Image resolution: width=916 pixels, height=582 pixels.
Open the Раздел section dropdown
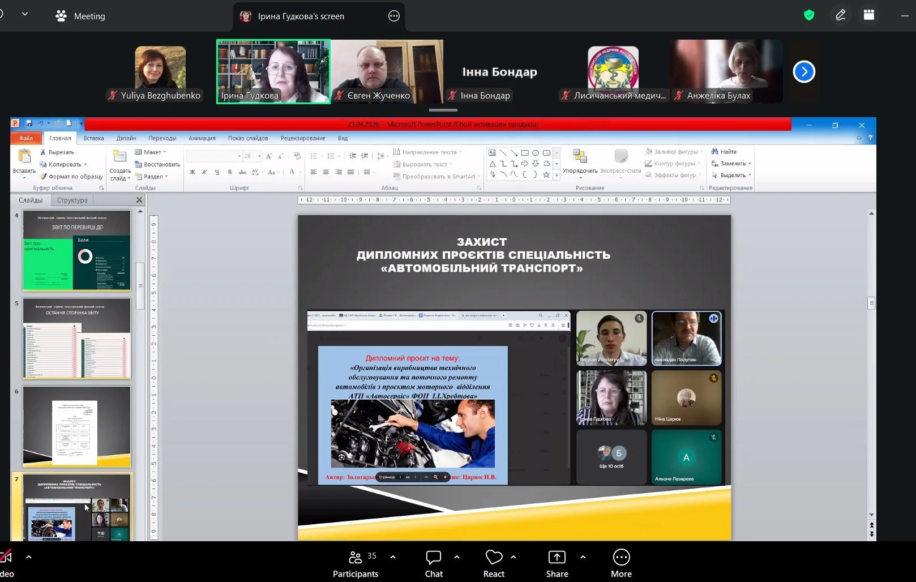tap(151, 176)
